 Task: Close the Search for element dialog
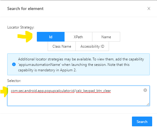click(x=149, y=8)
